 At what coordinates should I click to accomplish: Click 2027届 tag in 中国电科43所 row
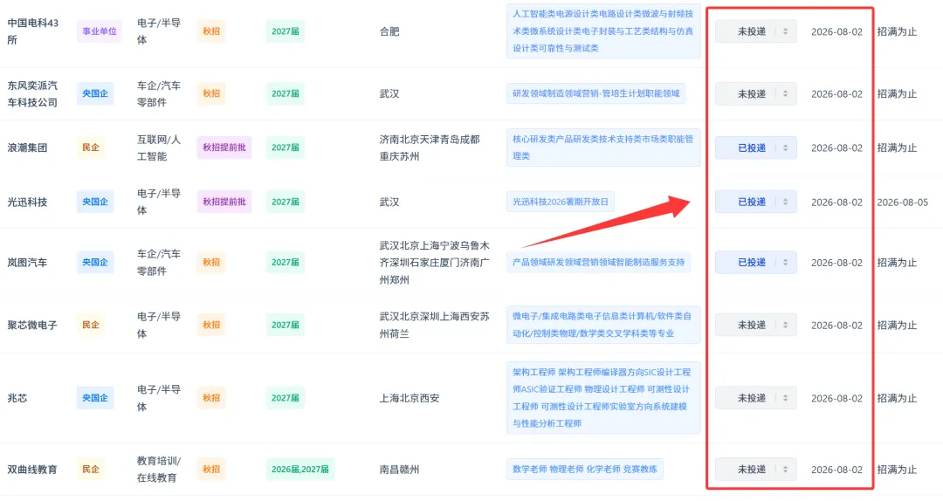(x=285, y=31)
